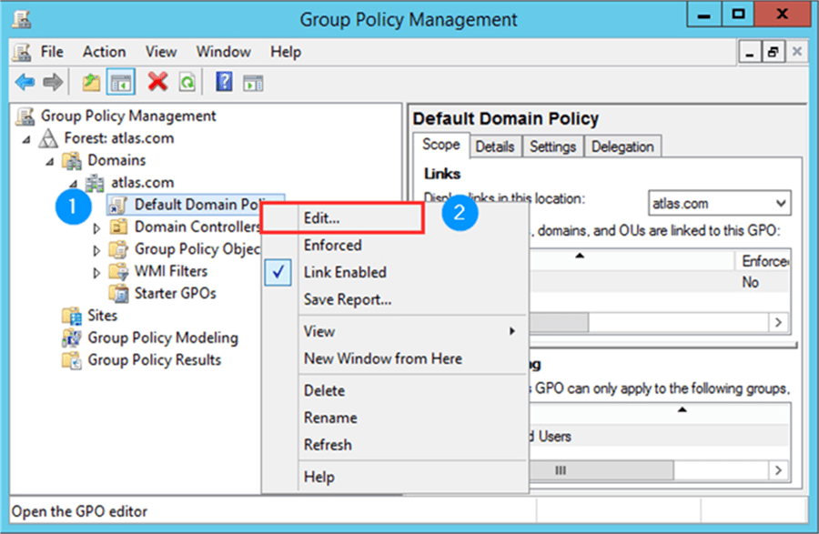This screenshot has height=534, width=819.
Task: Click the red Delete toolbar icon
Action: click(156, 82)
